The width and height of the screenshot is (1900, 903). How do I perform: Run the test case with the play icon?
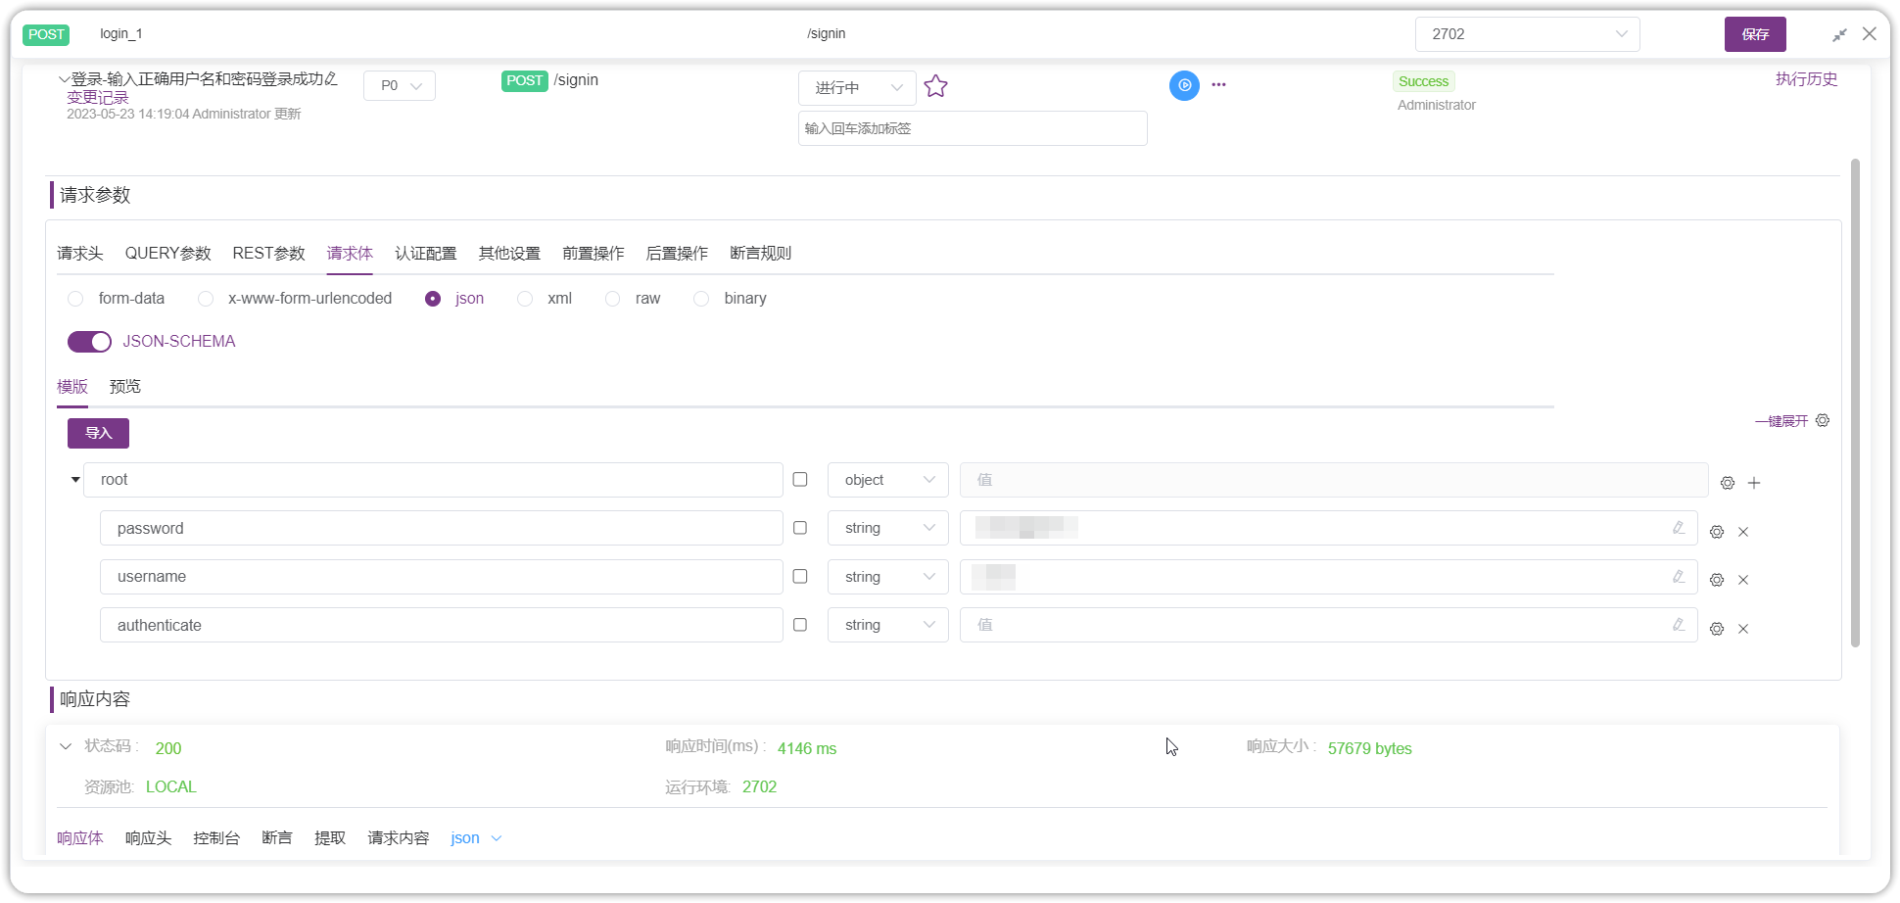1184,85
